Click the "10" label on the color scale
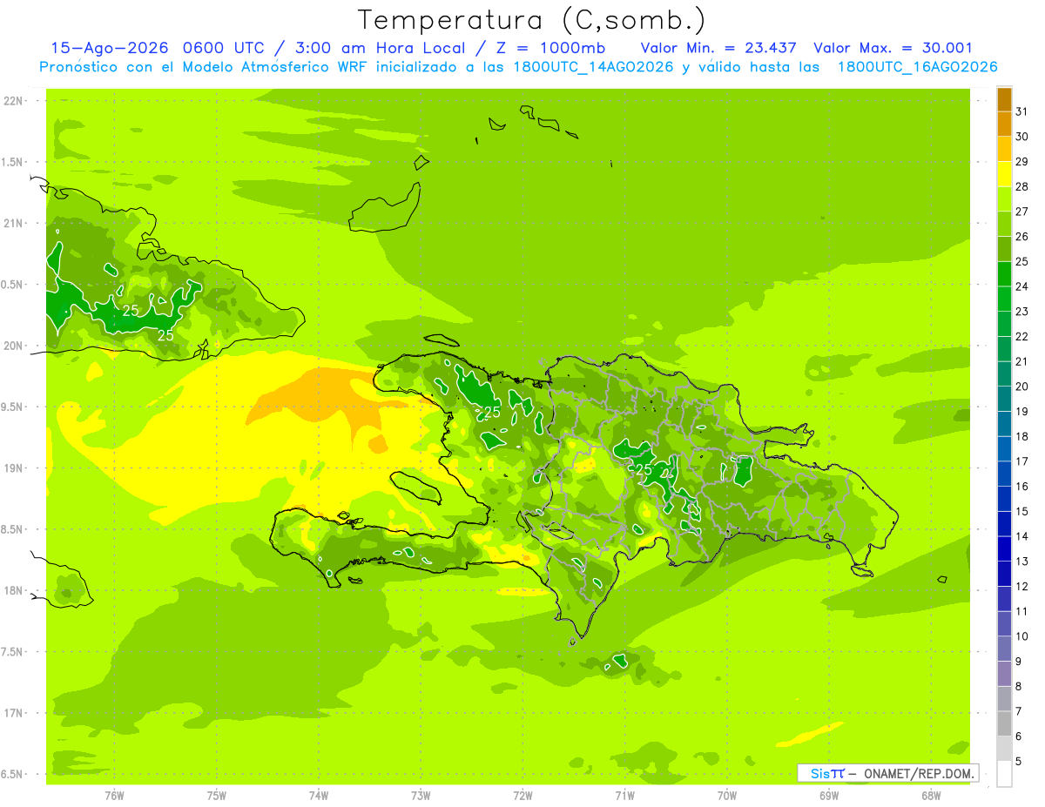The image size is (1045, 807). pyautogui.click(x=1022, y=636)
